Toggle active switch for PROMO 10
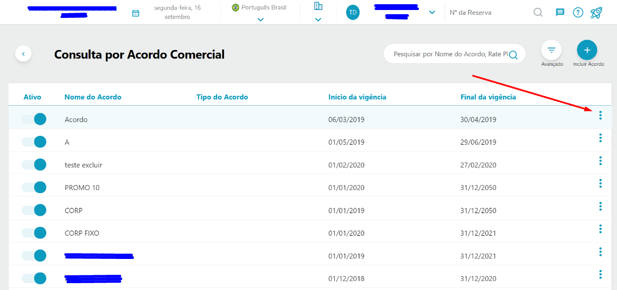This screenshot has height=290, width=617. pos(34,187)
